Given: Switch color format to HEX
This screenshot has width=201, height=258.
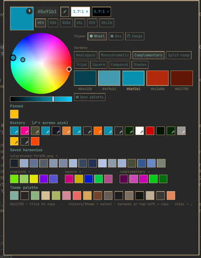Looking at the screenshot, I should tap(41, 23).
